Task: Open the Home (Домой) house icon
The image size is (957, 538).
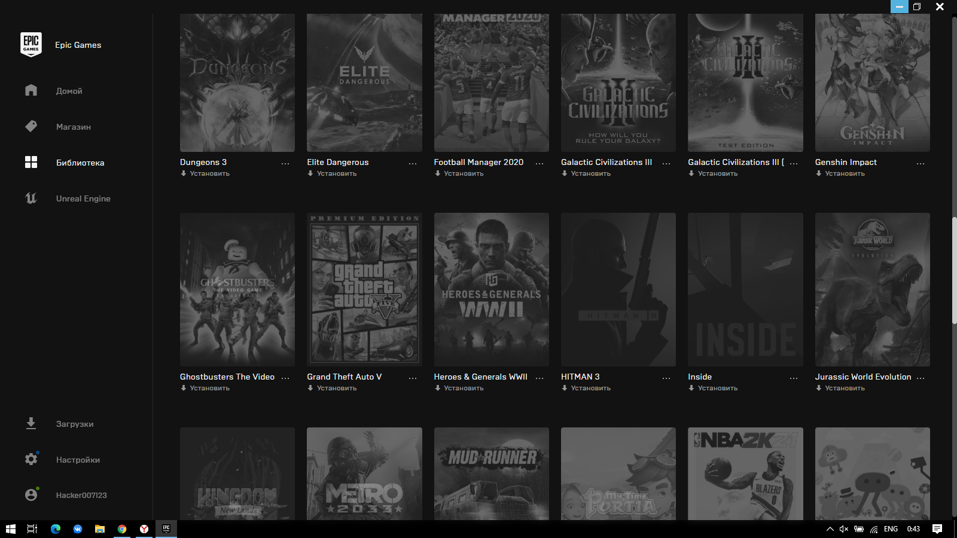Action: pyautogui.click(x=31, y=90)
